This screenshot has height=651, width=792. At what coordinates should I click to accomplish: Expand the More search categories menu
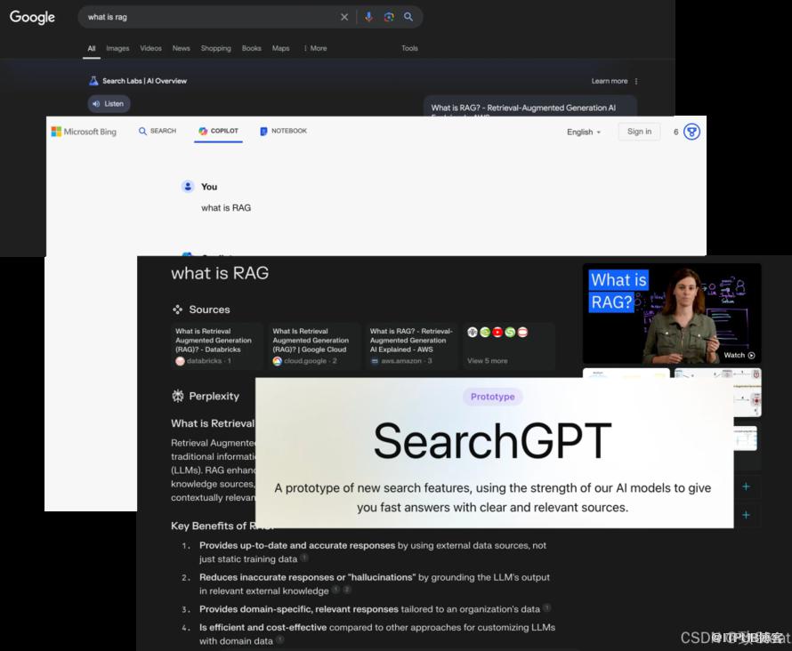coord(316,48)
